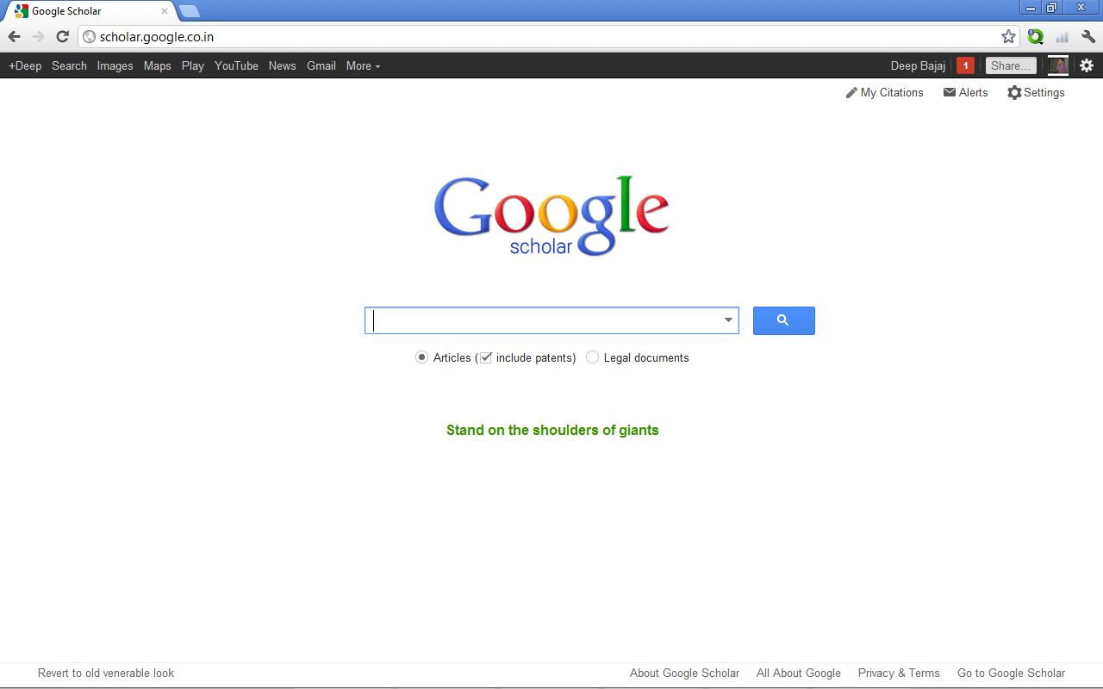Click the Google bar gear options icon
Image resolution: width=1103 pixels, height=689 pixels.
tap(1087, 65)
